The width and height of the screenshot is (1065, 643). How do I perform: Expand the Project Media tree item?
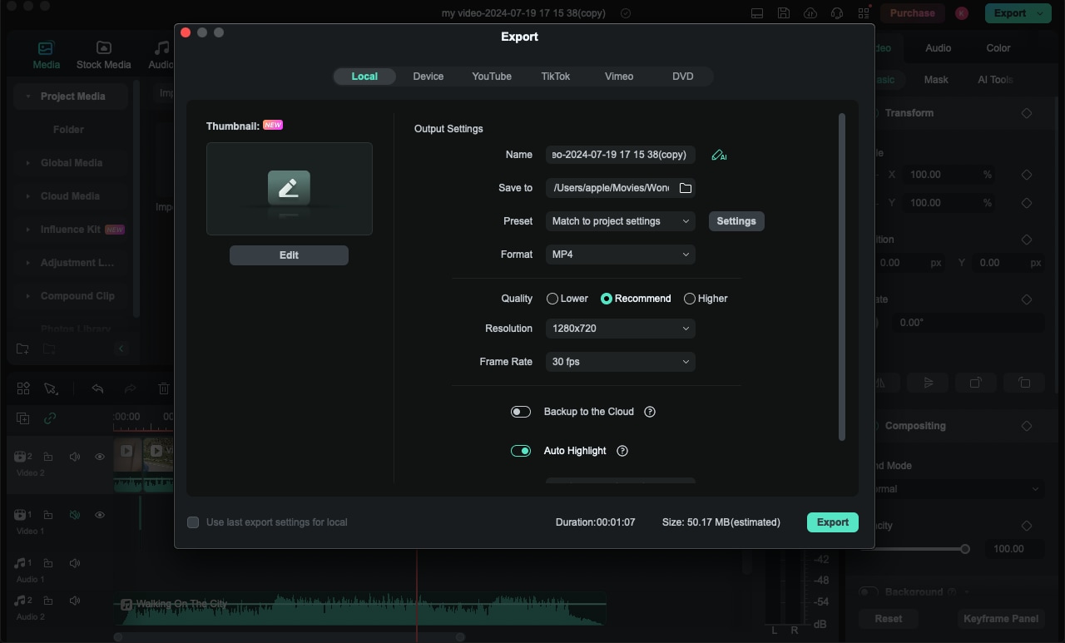pyautogui.click(x=28, y=96)
